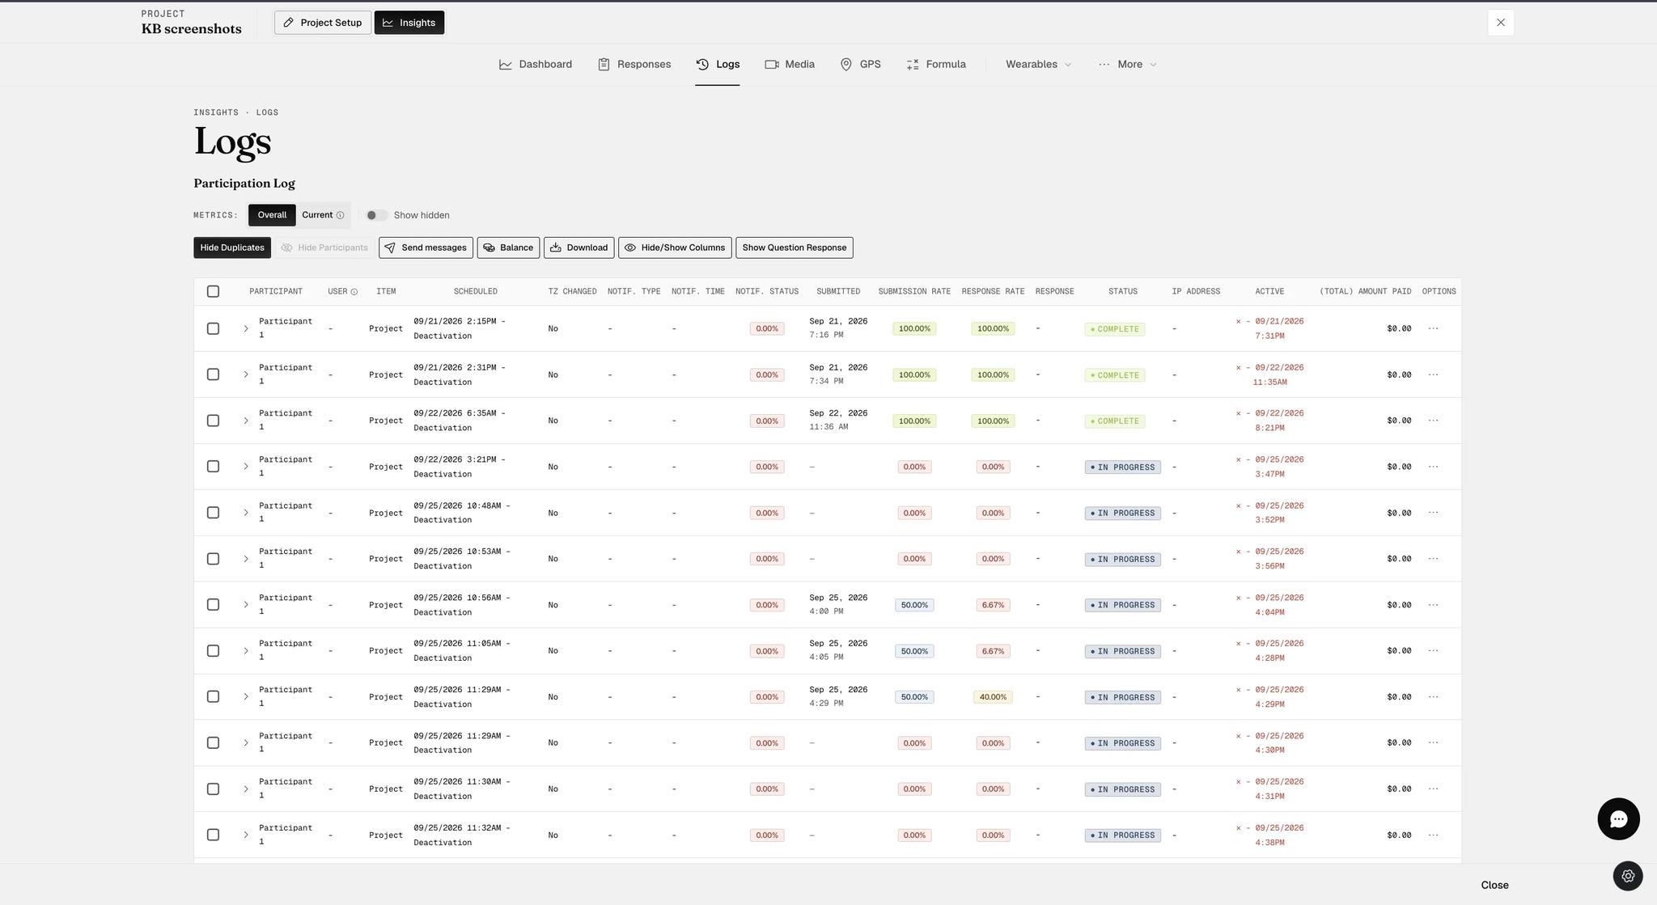Click Close at the bottom right
The height and width of the screenshot is (905, 1657).
click(x=1494, y=885)
